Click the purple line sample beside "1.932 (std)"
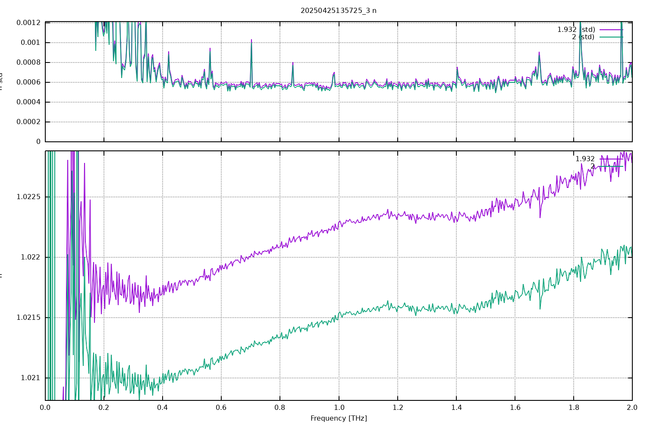Screen dimensions: 647x431 611,30
